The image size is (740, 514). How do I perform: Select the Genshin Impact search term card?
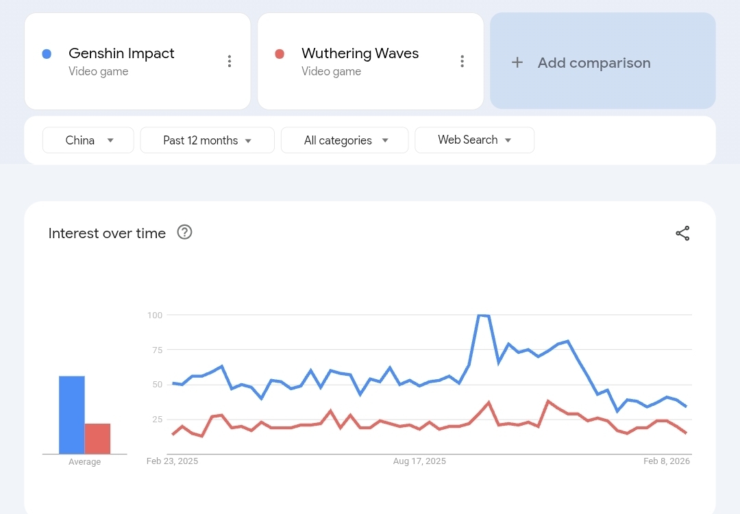[137, 62]
